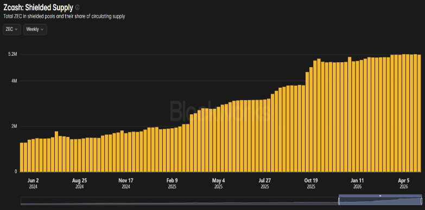Click the Jun 2 2024 axis label
425x210 pixels.
coord(33,183)
